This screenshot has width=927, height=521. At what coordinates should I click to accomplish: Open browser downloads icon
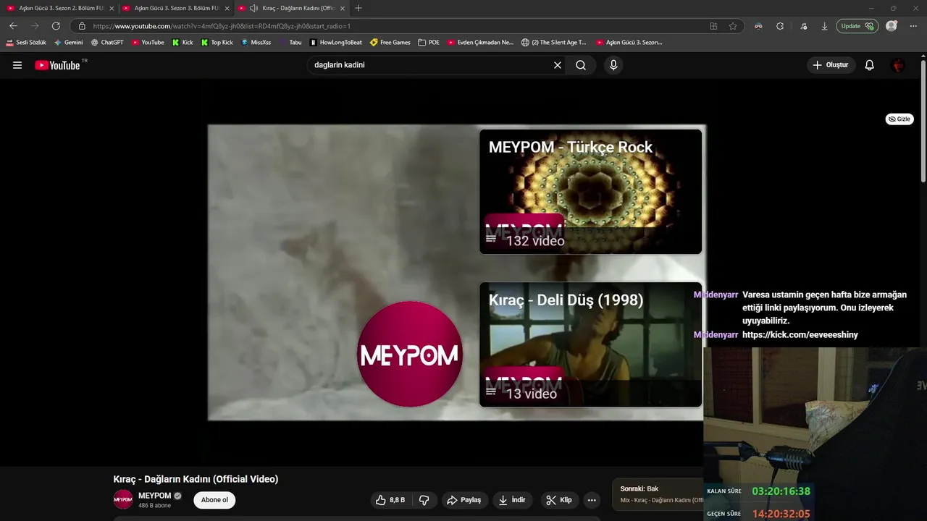824,26
